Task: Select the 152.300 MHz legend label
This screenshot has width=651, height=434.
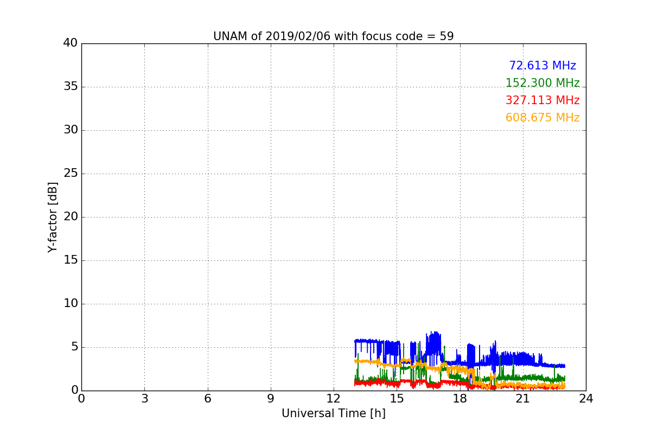Action: point(542,83)
